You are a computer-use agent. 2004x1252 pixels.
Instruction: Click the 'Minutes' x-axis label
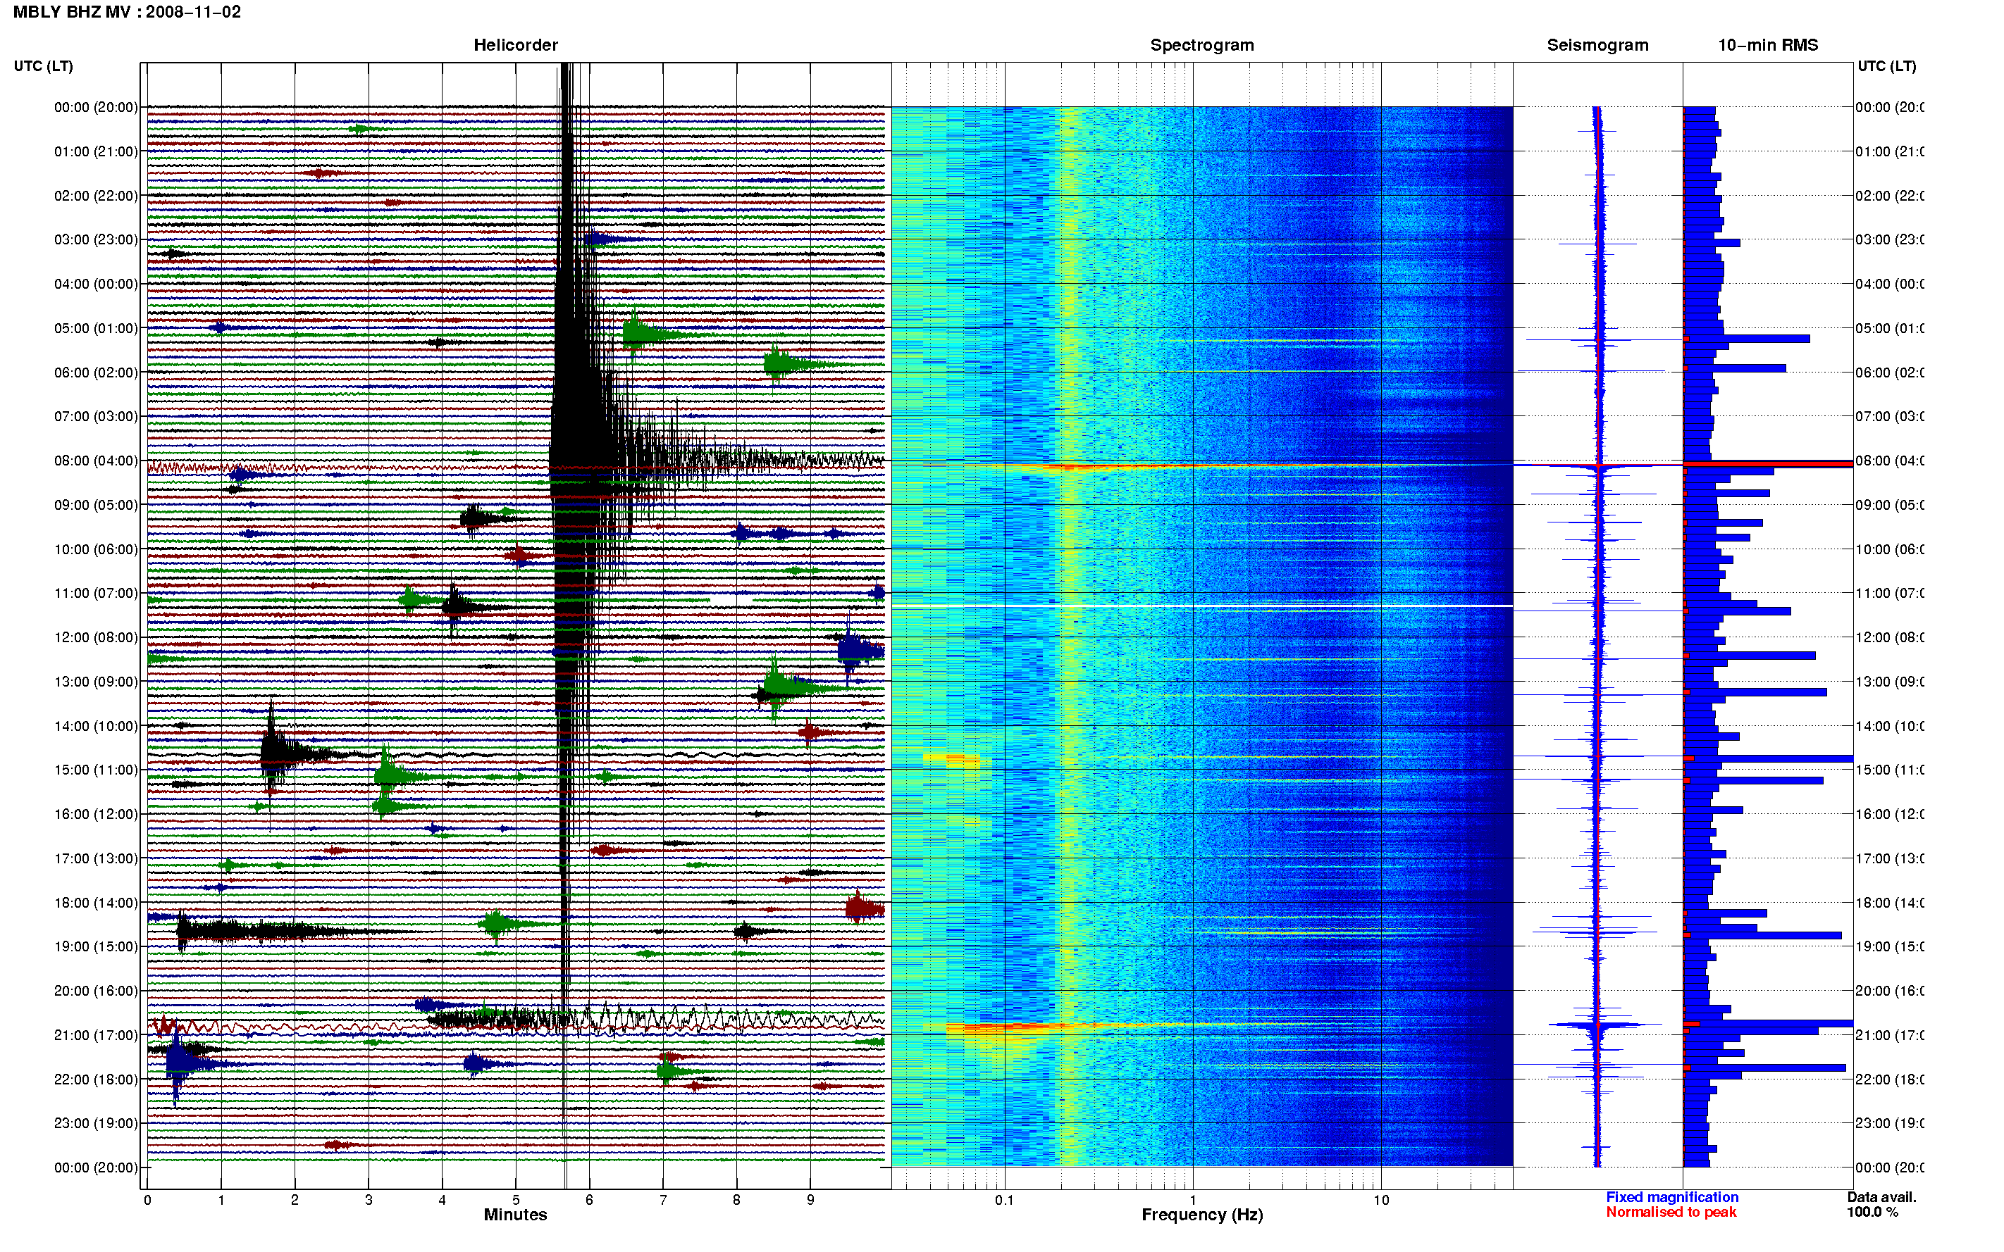pyautogui.click(x=515, y=1215)
